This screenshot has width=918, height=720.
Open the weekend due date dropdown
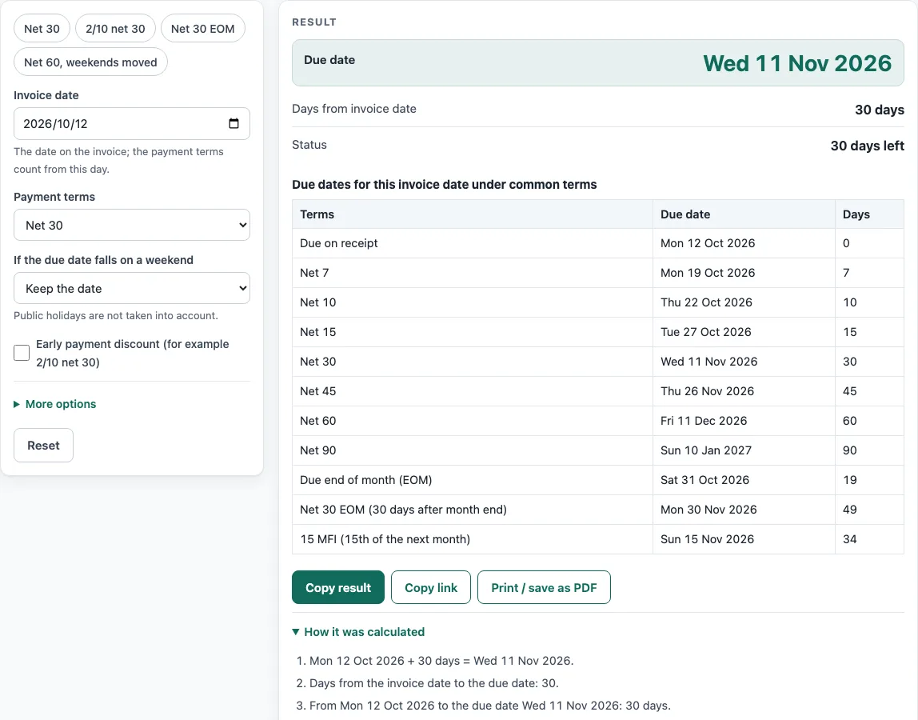[132, 288]
